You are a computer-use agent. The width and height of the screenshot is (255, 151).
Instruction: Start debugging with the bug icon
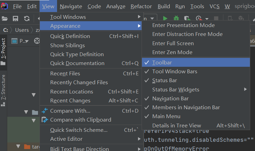pyautogui.click(x=176, y=18)
